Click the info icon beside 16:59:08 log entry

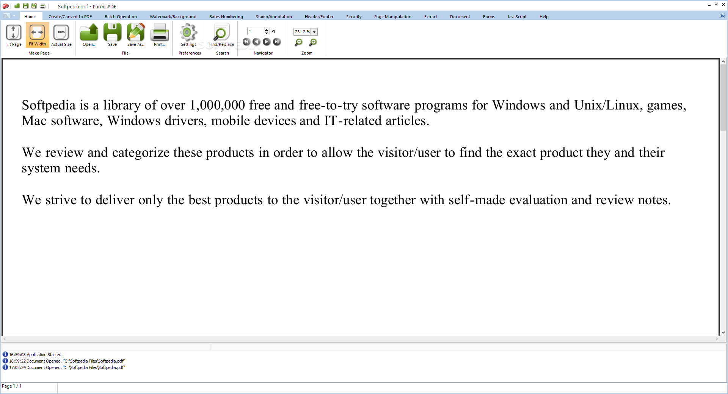[5, 355]
